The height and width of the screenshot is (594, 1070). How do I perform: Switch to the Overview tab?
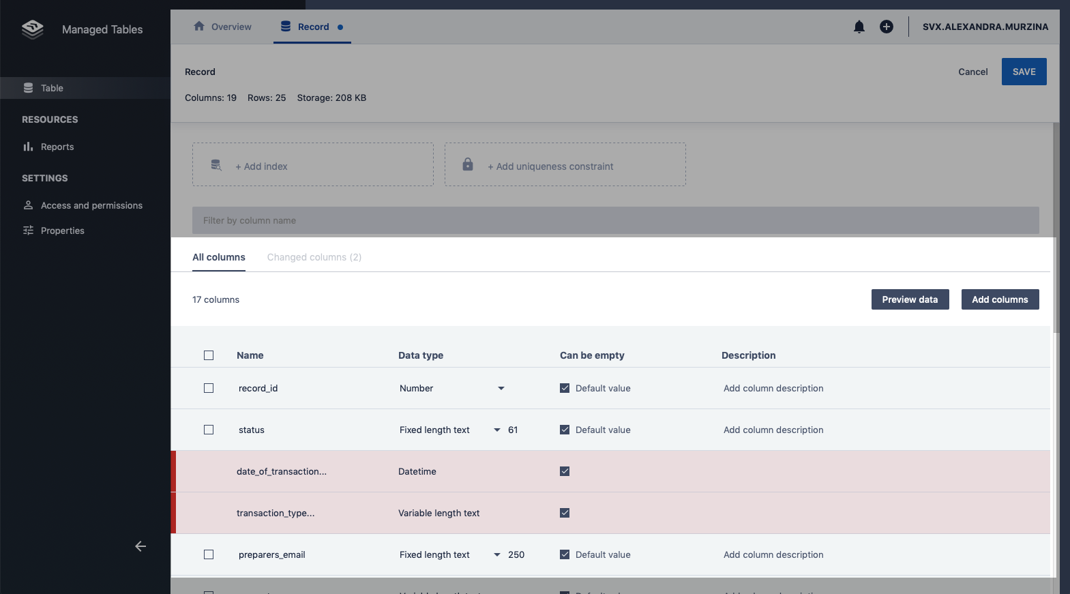pos(222,27)
